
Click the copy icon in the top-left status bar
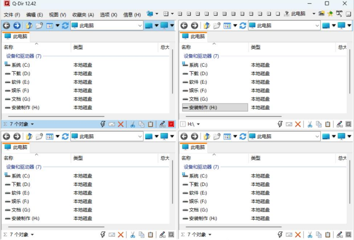click(x=142, y=124)
